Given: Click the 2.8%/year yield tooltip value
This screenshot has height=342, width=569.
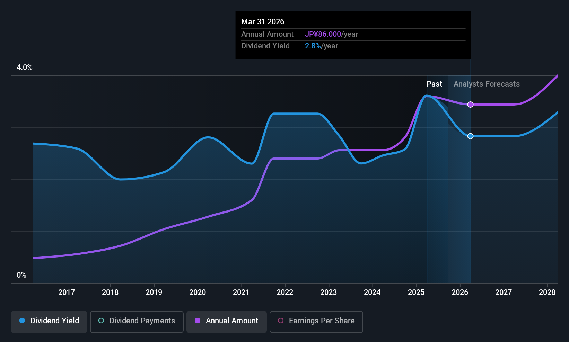Looking at the screenshot, I should (321, 46).
